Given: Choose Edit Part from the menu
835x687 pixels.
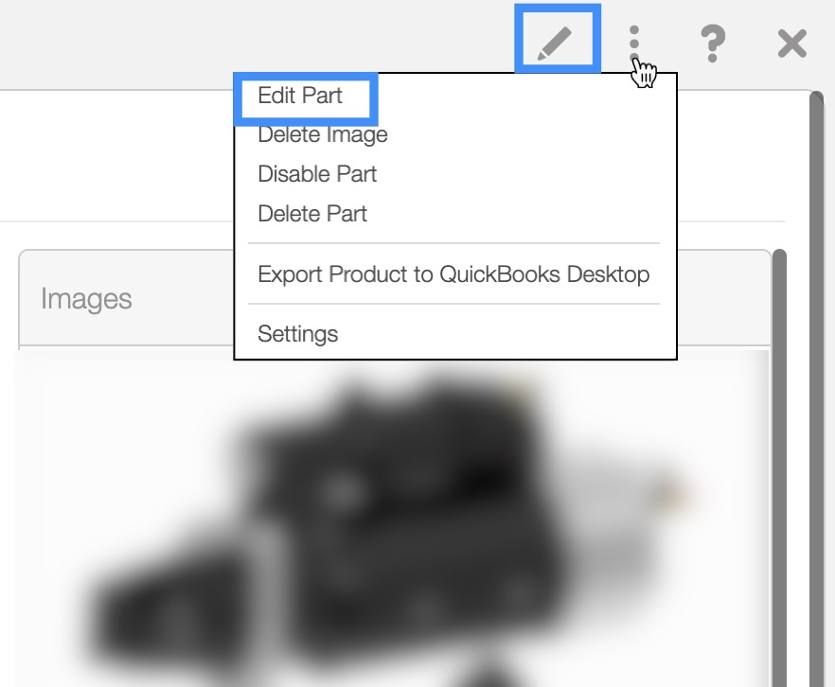Looking at the screenshot, I should (x=300, y=96).
